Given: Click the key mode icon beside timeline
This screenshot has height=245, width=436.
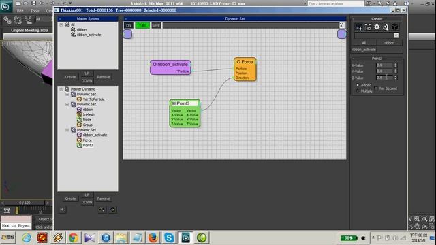Looking at the screenshot, I should point(7,210).
